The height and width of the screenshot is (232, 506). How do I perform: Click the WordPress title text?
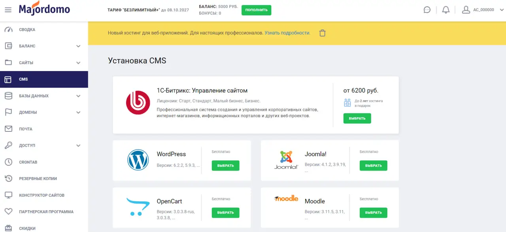tap(171, 154)
